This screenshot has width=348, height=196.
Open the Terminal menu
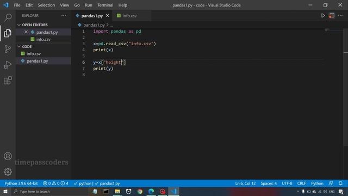[x=105, y=5]
